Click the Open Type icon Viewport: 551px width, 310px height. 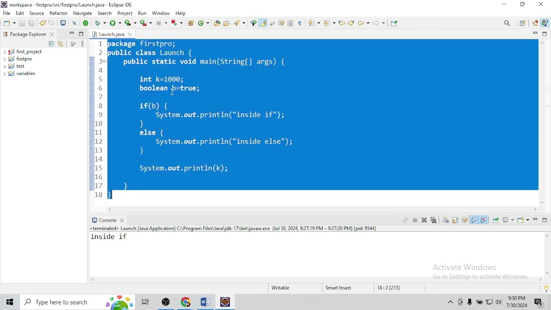coord(218,23)
